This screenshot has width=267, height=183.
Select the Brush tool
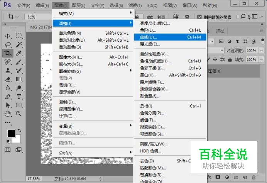[x=19, y=62]
